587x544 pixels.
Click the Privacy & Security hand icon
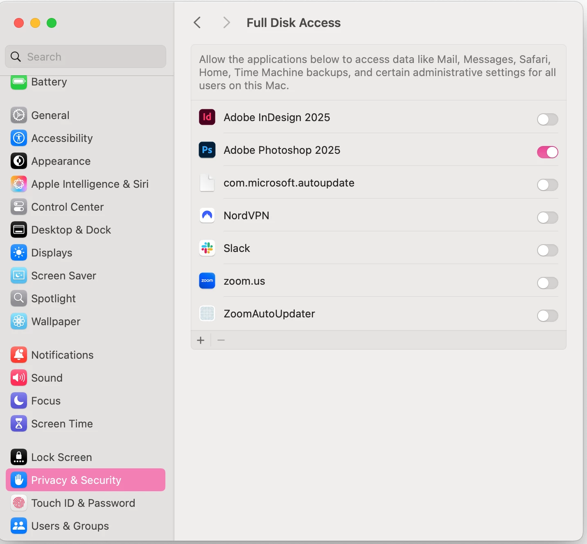point(19,480)
